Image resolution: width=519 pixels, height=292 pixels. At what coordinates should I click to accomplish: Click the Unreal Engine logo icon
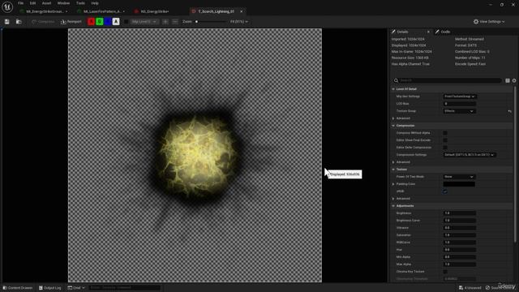[x=7, y=7]
